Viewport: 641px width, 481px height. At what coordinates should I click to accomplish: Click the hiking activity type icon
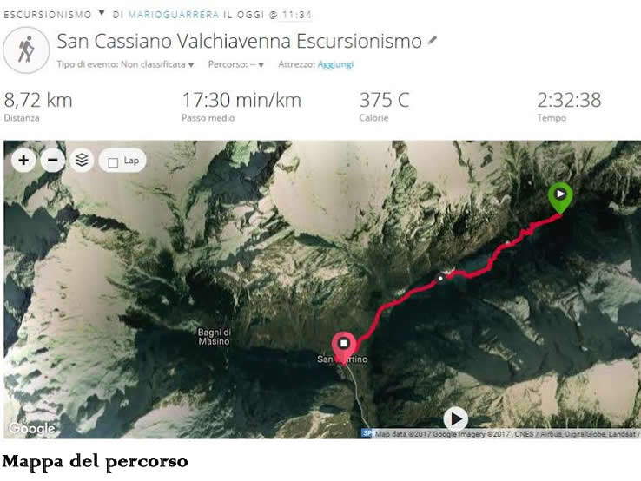(26, 50)
